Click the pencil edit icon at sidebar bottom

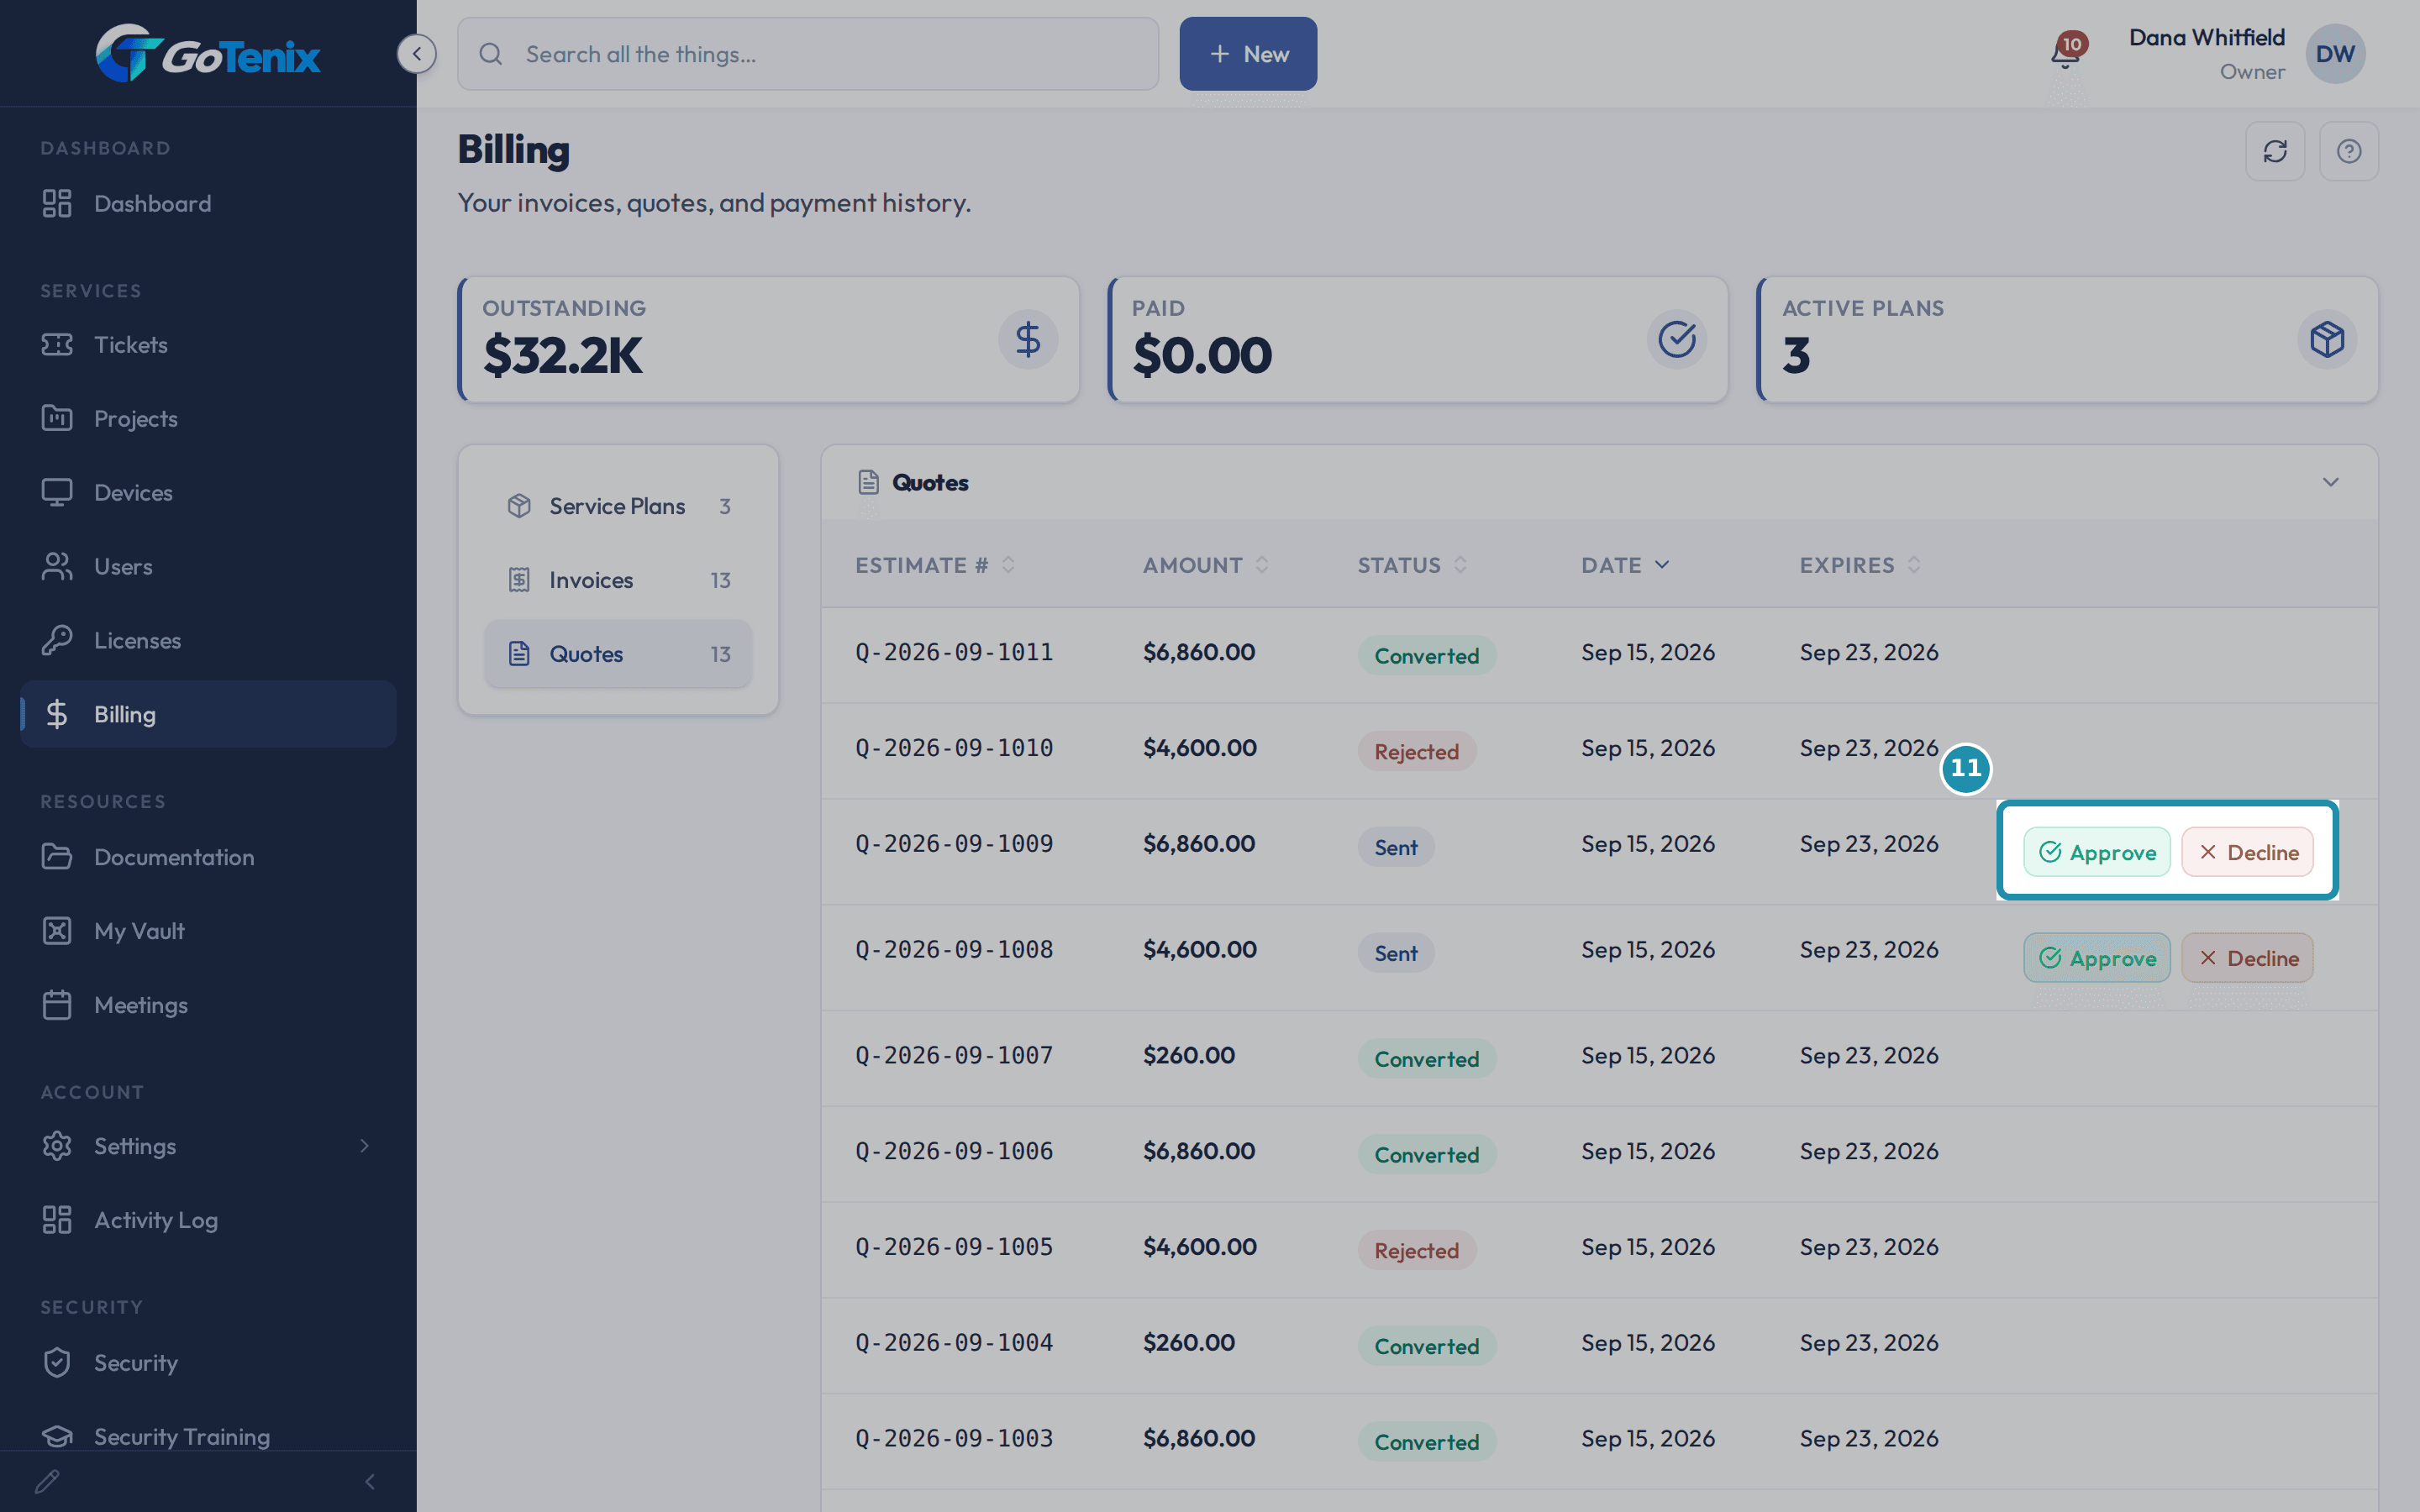47,1481
